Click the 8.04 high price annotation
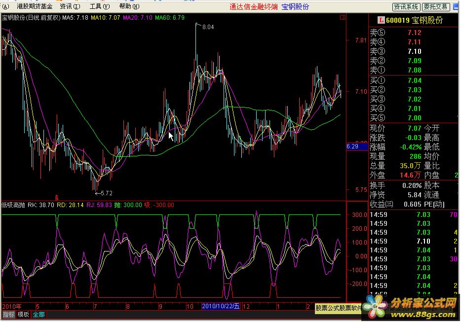This screenshot has height=322, width=461. (208, 27)
